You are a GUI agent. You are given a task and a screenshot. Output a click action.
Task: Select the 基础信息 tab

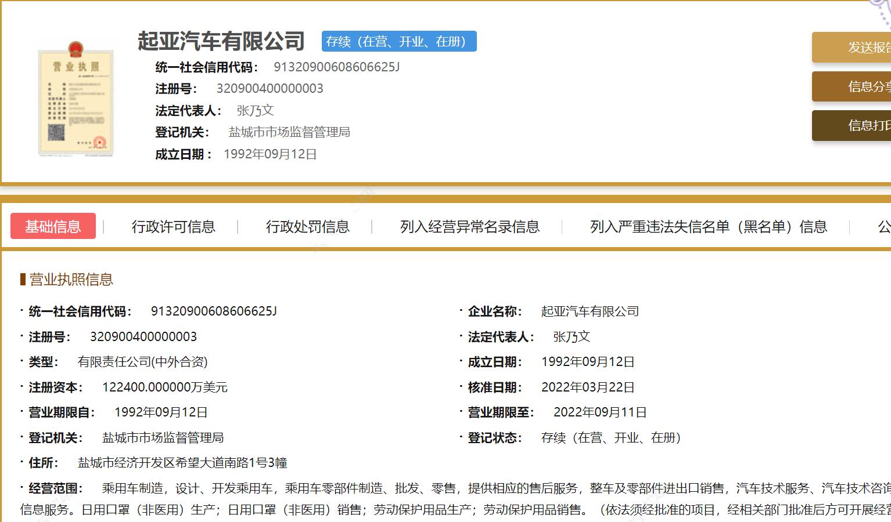pyautogui.click(x=53, y=227)
